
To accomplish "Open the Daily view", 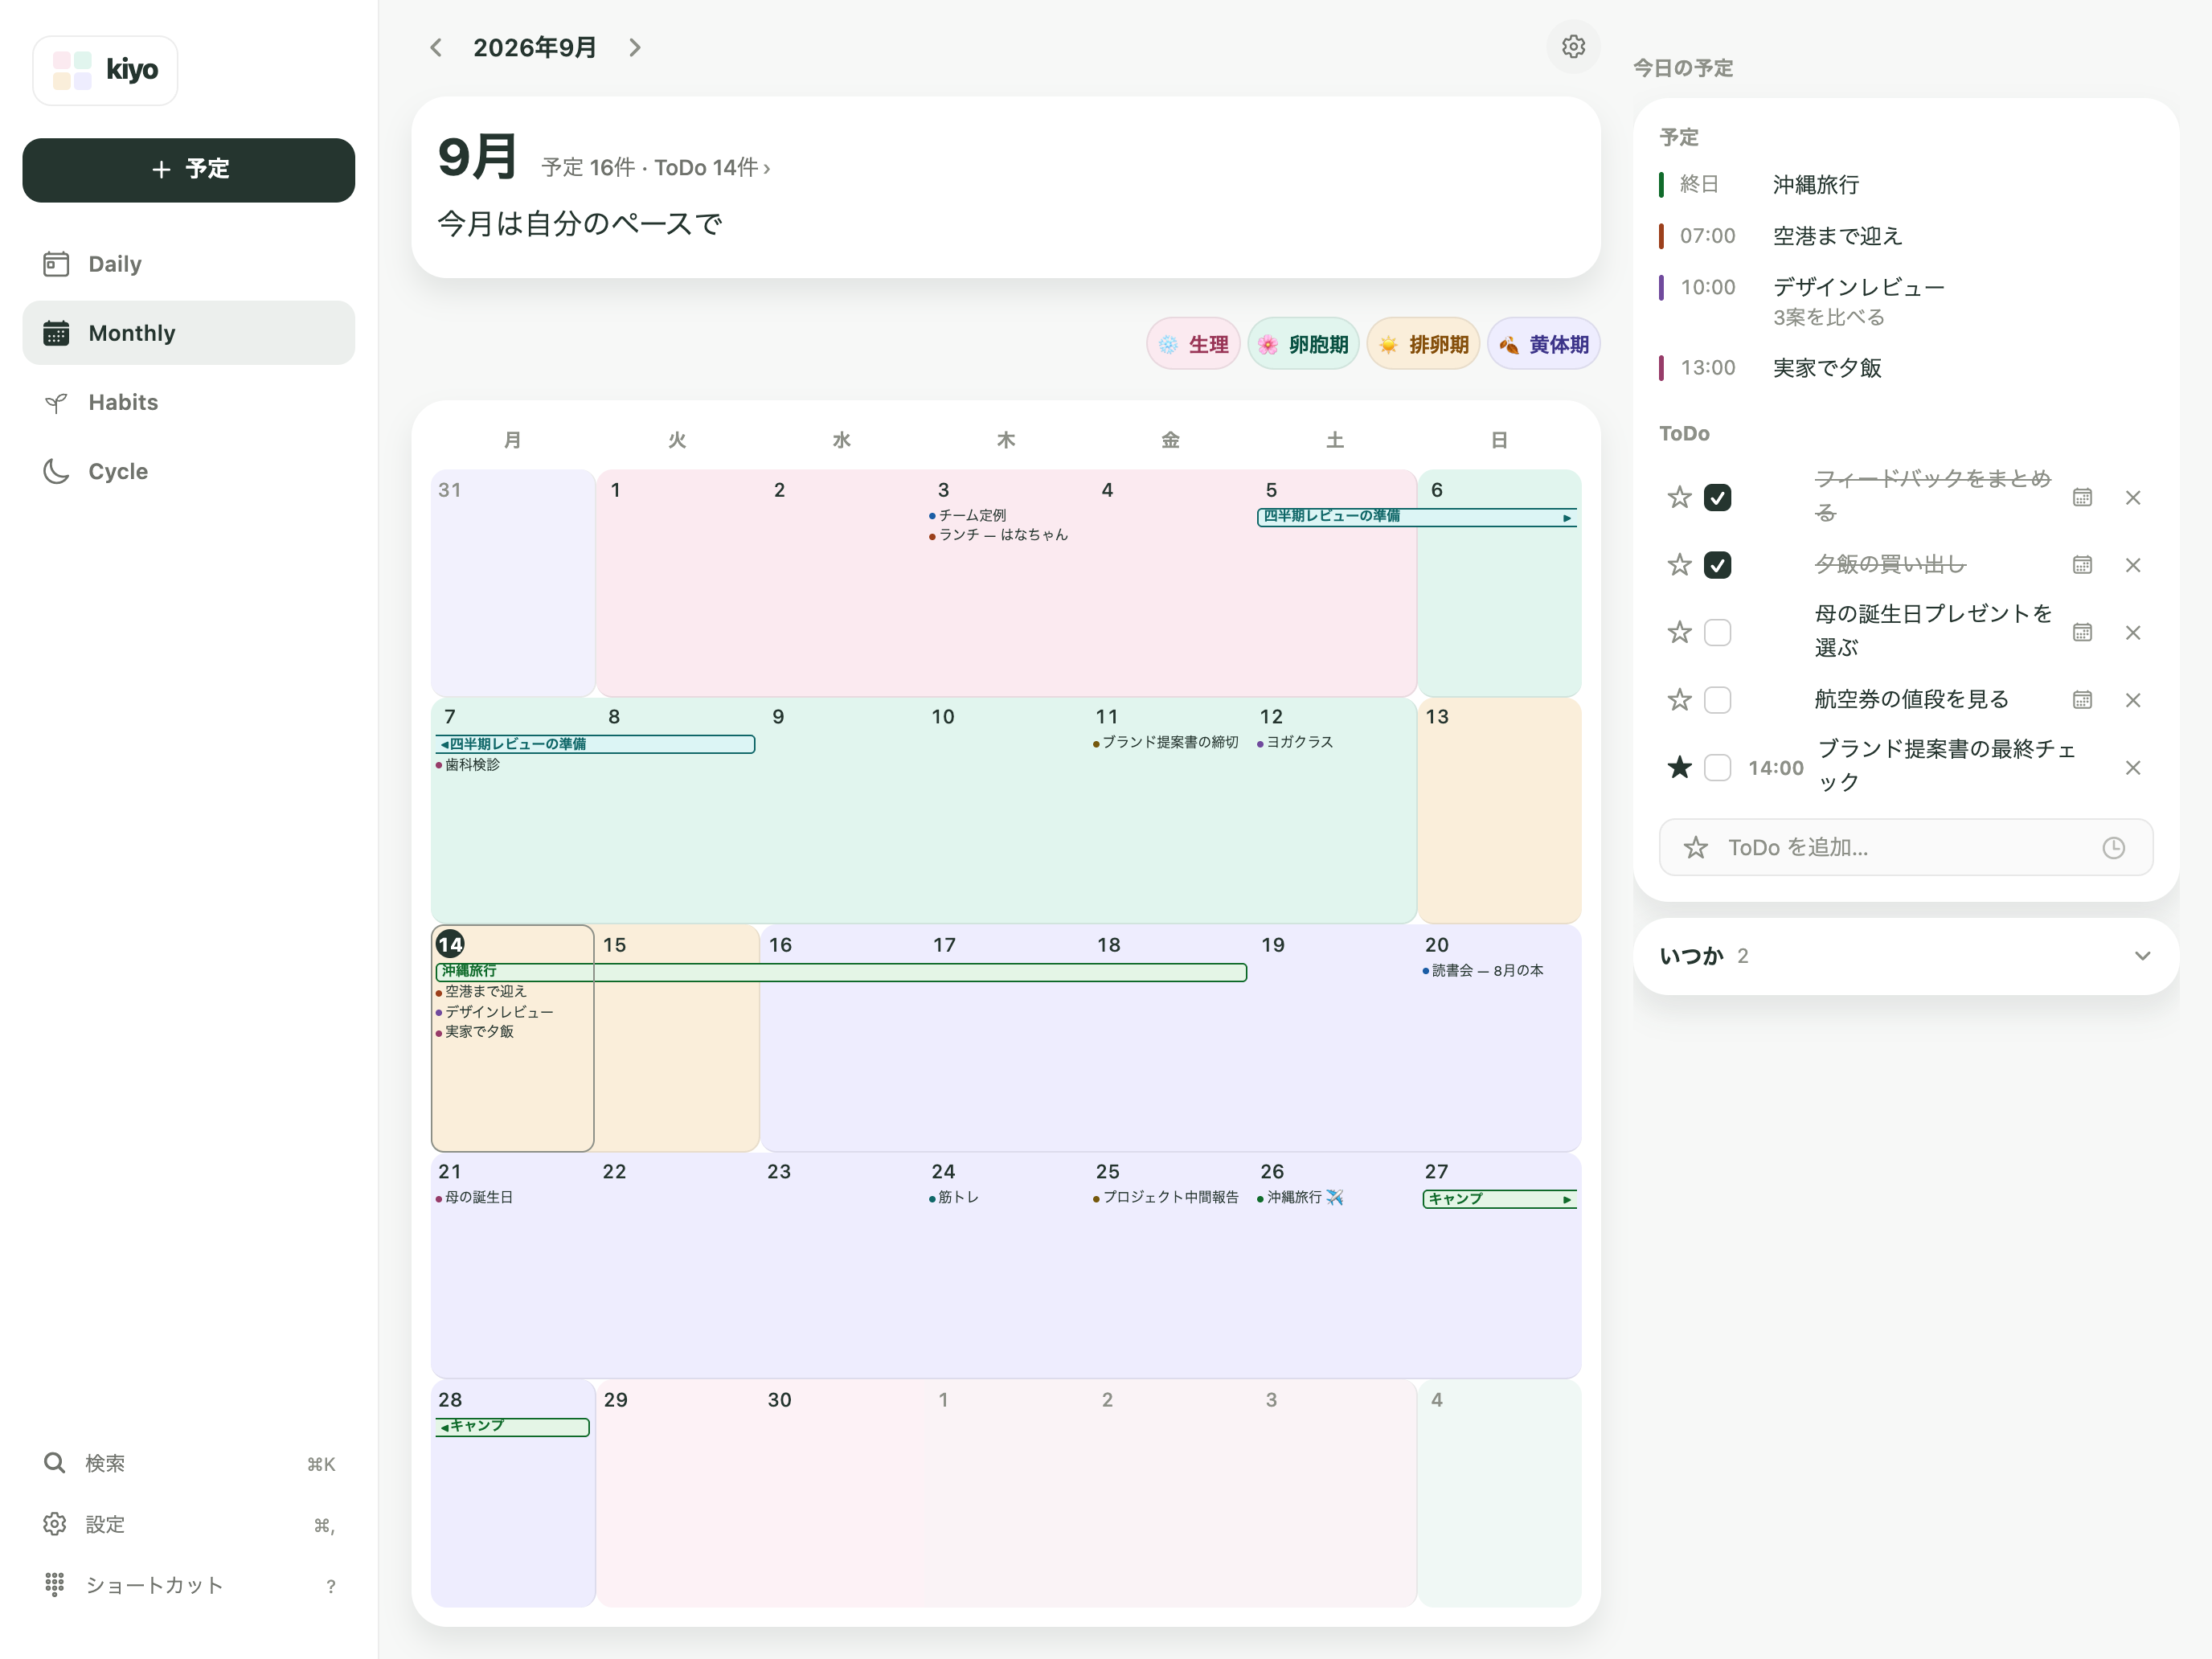I will click(x=189, y=264).
